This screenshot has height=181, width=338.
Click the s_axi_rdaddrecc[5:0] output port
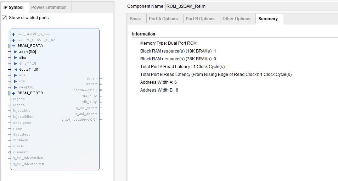(x=79, y=120)
